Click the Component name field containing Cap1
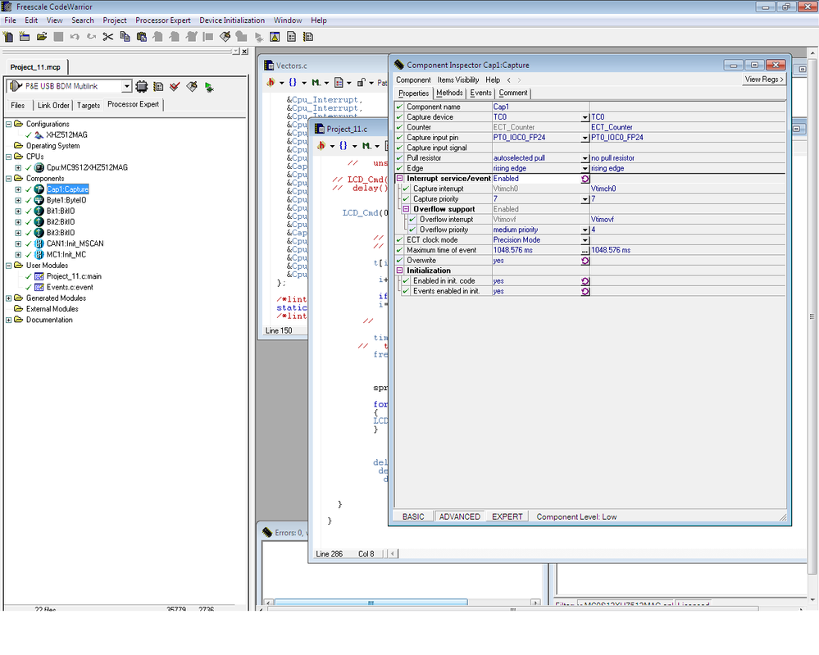 (x=537, y=107)
